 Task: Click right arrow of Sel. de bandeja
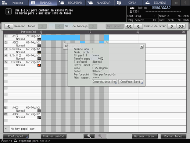(93, 26)
